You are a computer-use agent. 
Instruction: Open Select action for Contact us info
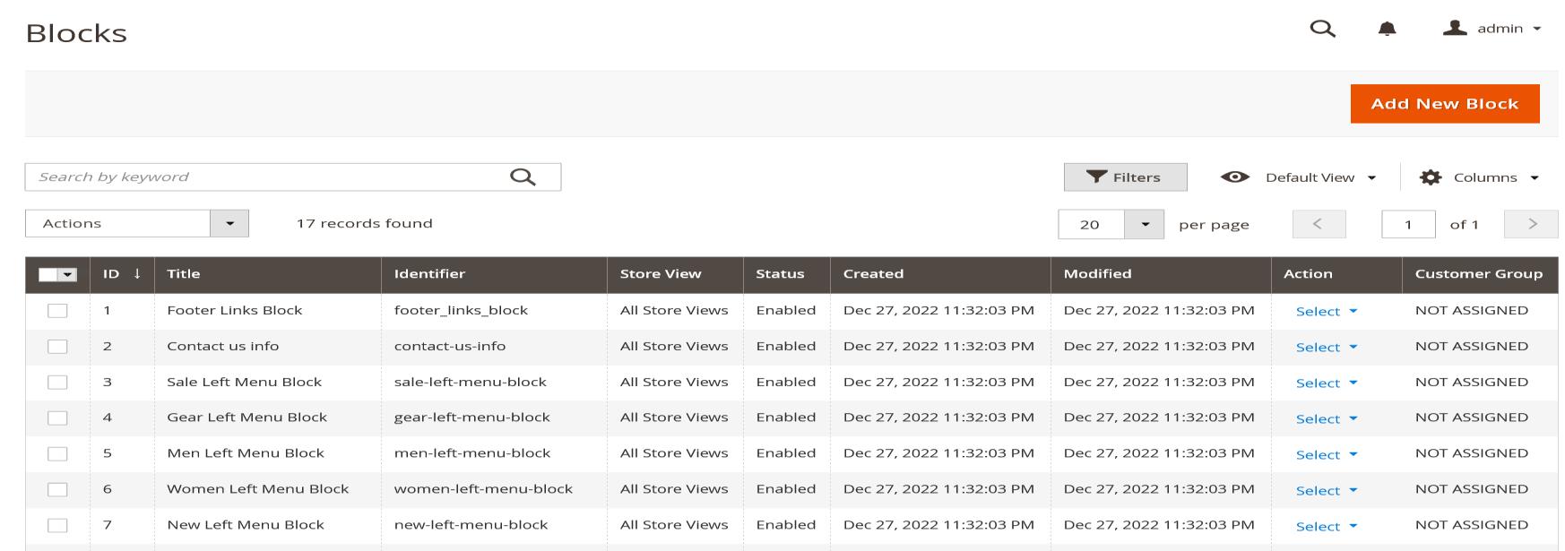click(x=1326, y=348)
